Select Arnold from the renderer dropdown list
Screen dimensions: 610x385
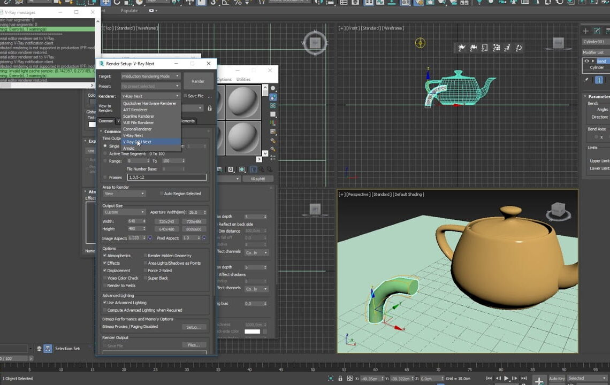pyautogui.click(x=129, y=148)
